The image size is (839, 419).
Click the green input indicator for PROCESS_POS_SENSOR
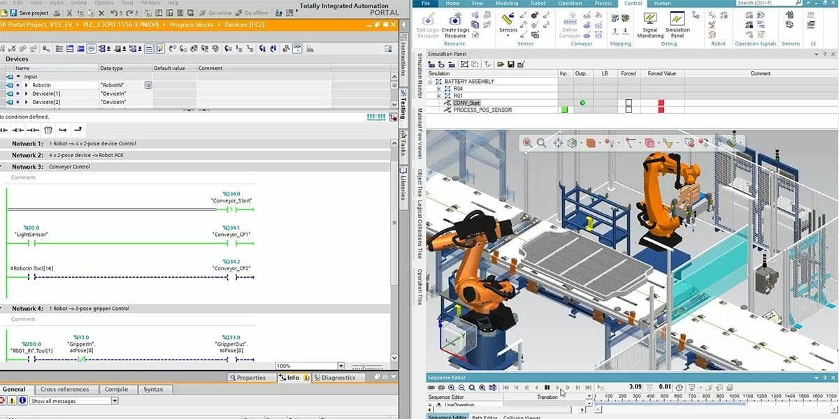564,110
